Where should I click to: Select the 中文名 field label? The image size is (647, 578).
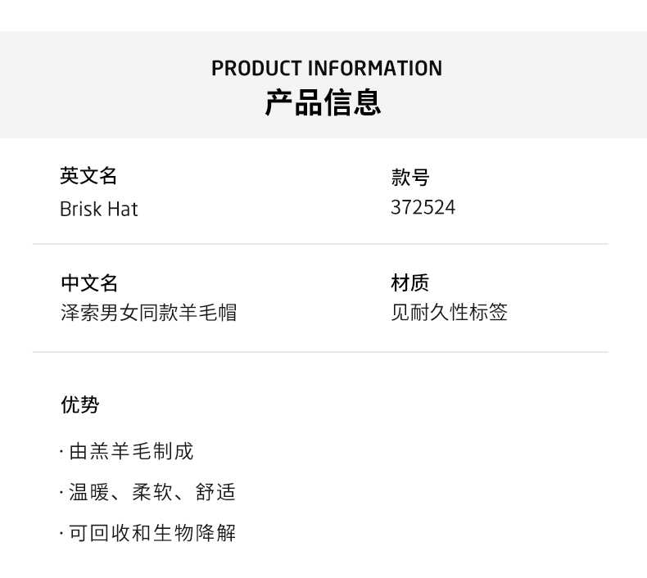(x=89, y=283)
